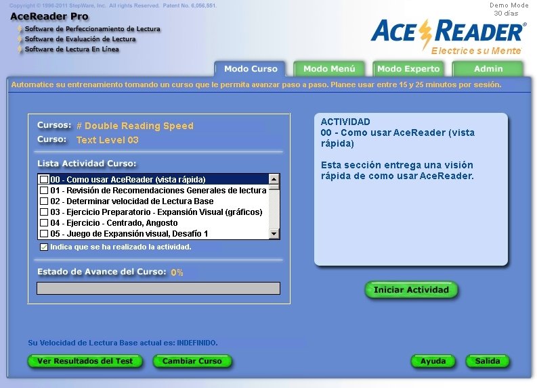The width and height of the screenshot is (537, 388).
Task: Click the Salida exit button
Action: coord(488,361)
